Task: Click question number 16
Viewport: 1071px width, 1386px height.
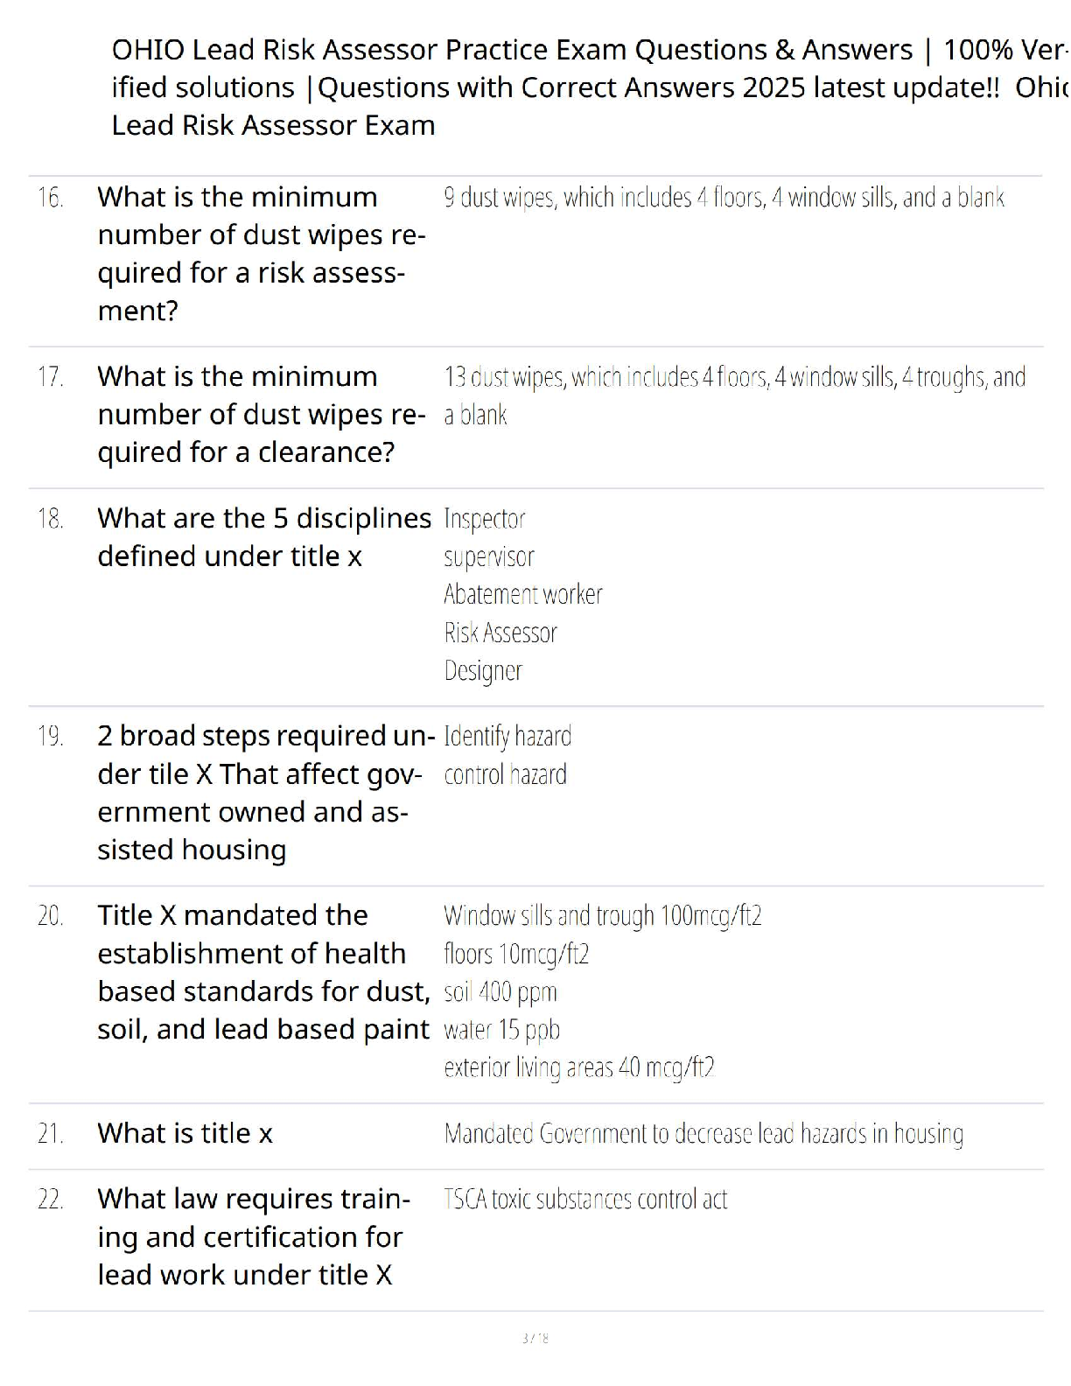Action: [x=50, y=198]
